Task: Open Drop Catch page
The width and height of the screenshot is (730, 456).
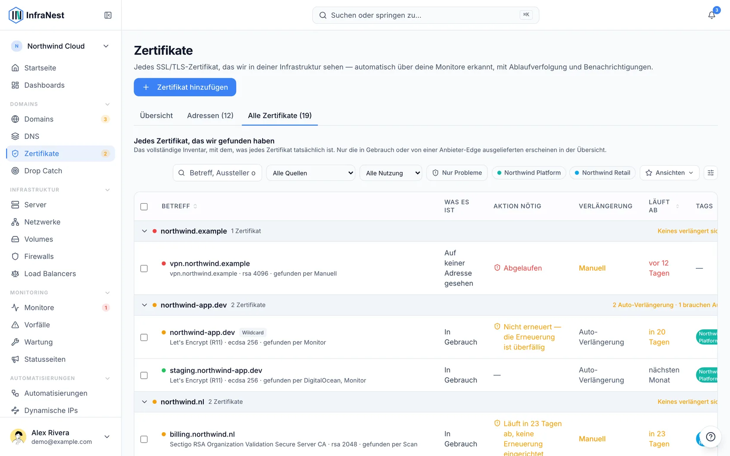Action: [61, 171]
